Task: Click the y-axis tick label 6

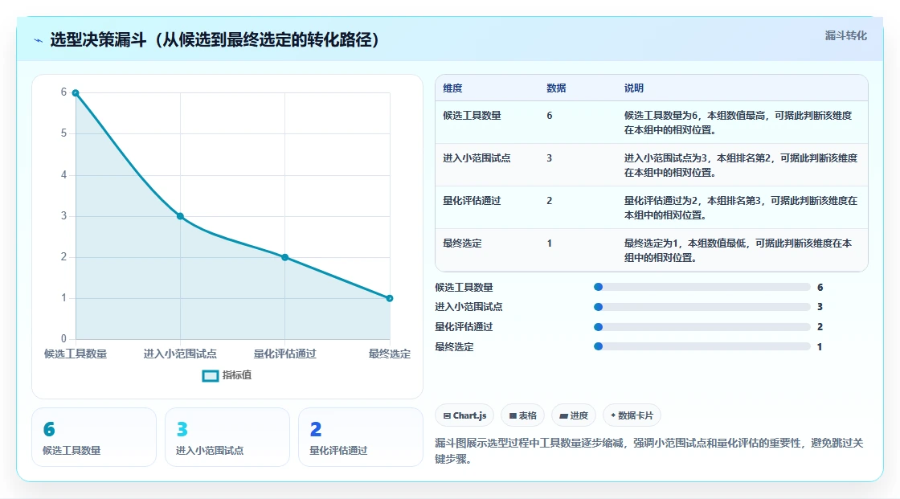Action: [x=63, y=92]
